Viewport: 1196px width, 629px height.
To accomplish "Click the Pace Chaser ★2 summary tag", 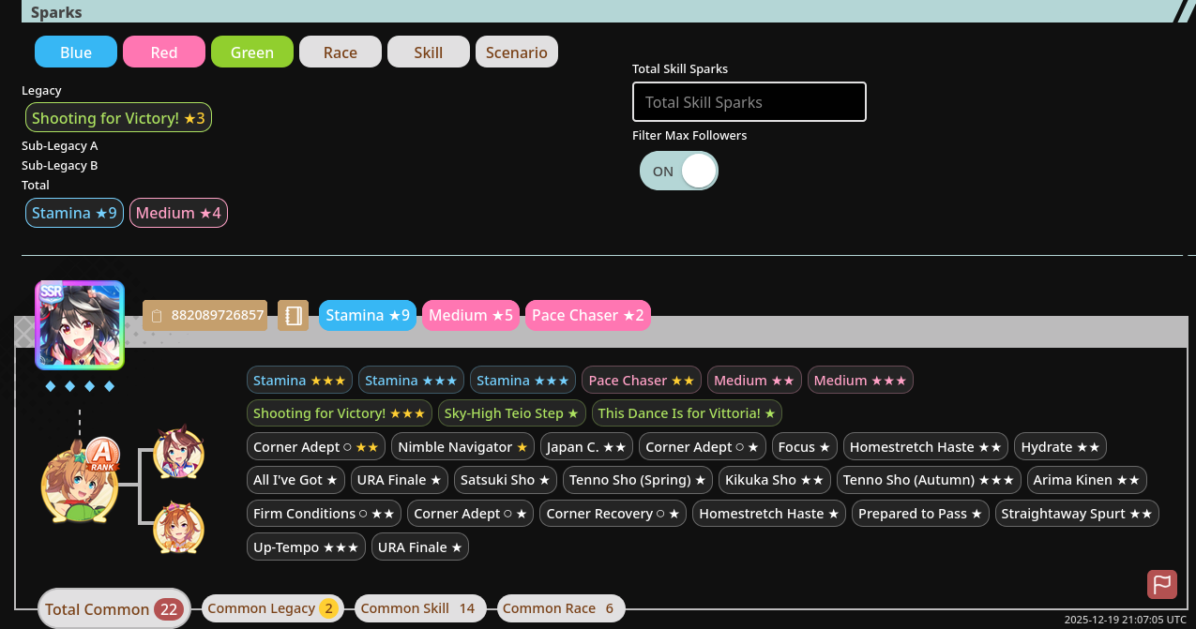I will [x=588, y=315].
